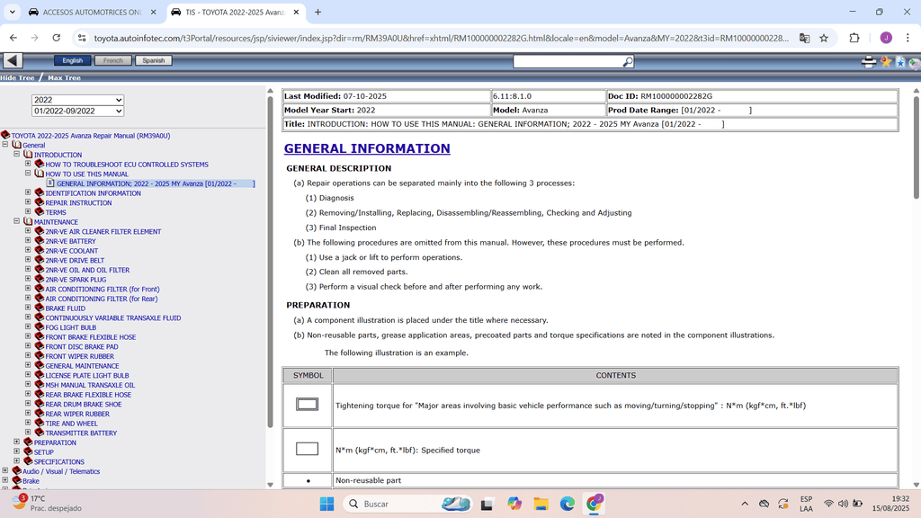Open the Chrome extensions puzzle icon

pyautogui.click(x=854, y=38)
